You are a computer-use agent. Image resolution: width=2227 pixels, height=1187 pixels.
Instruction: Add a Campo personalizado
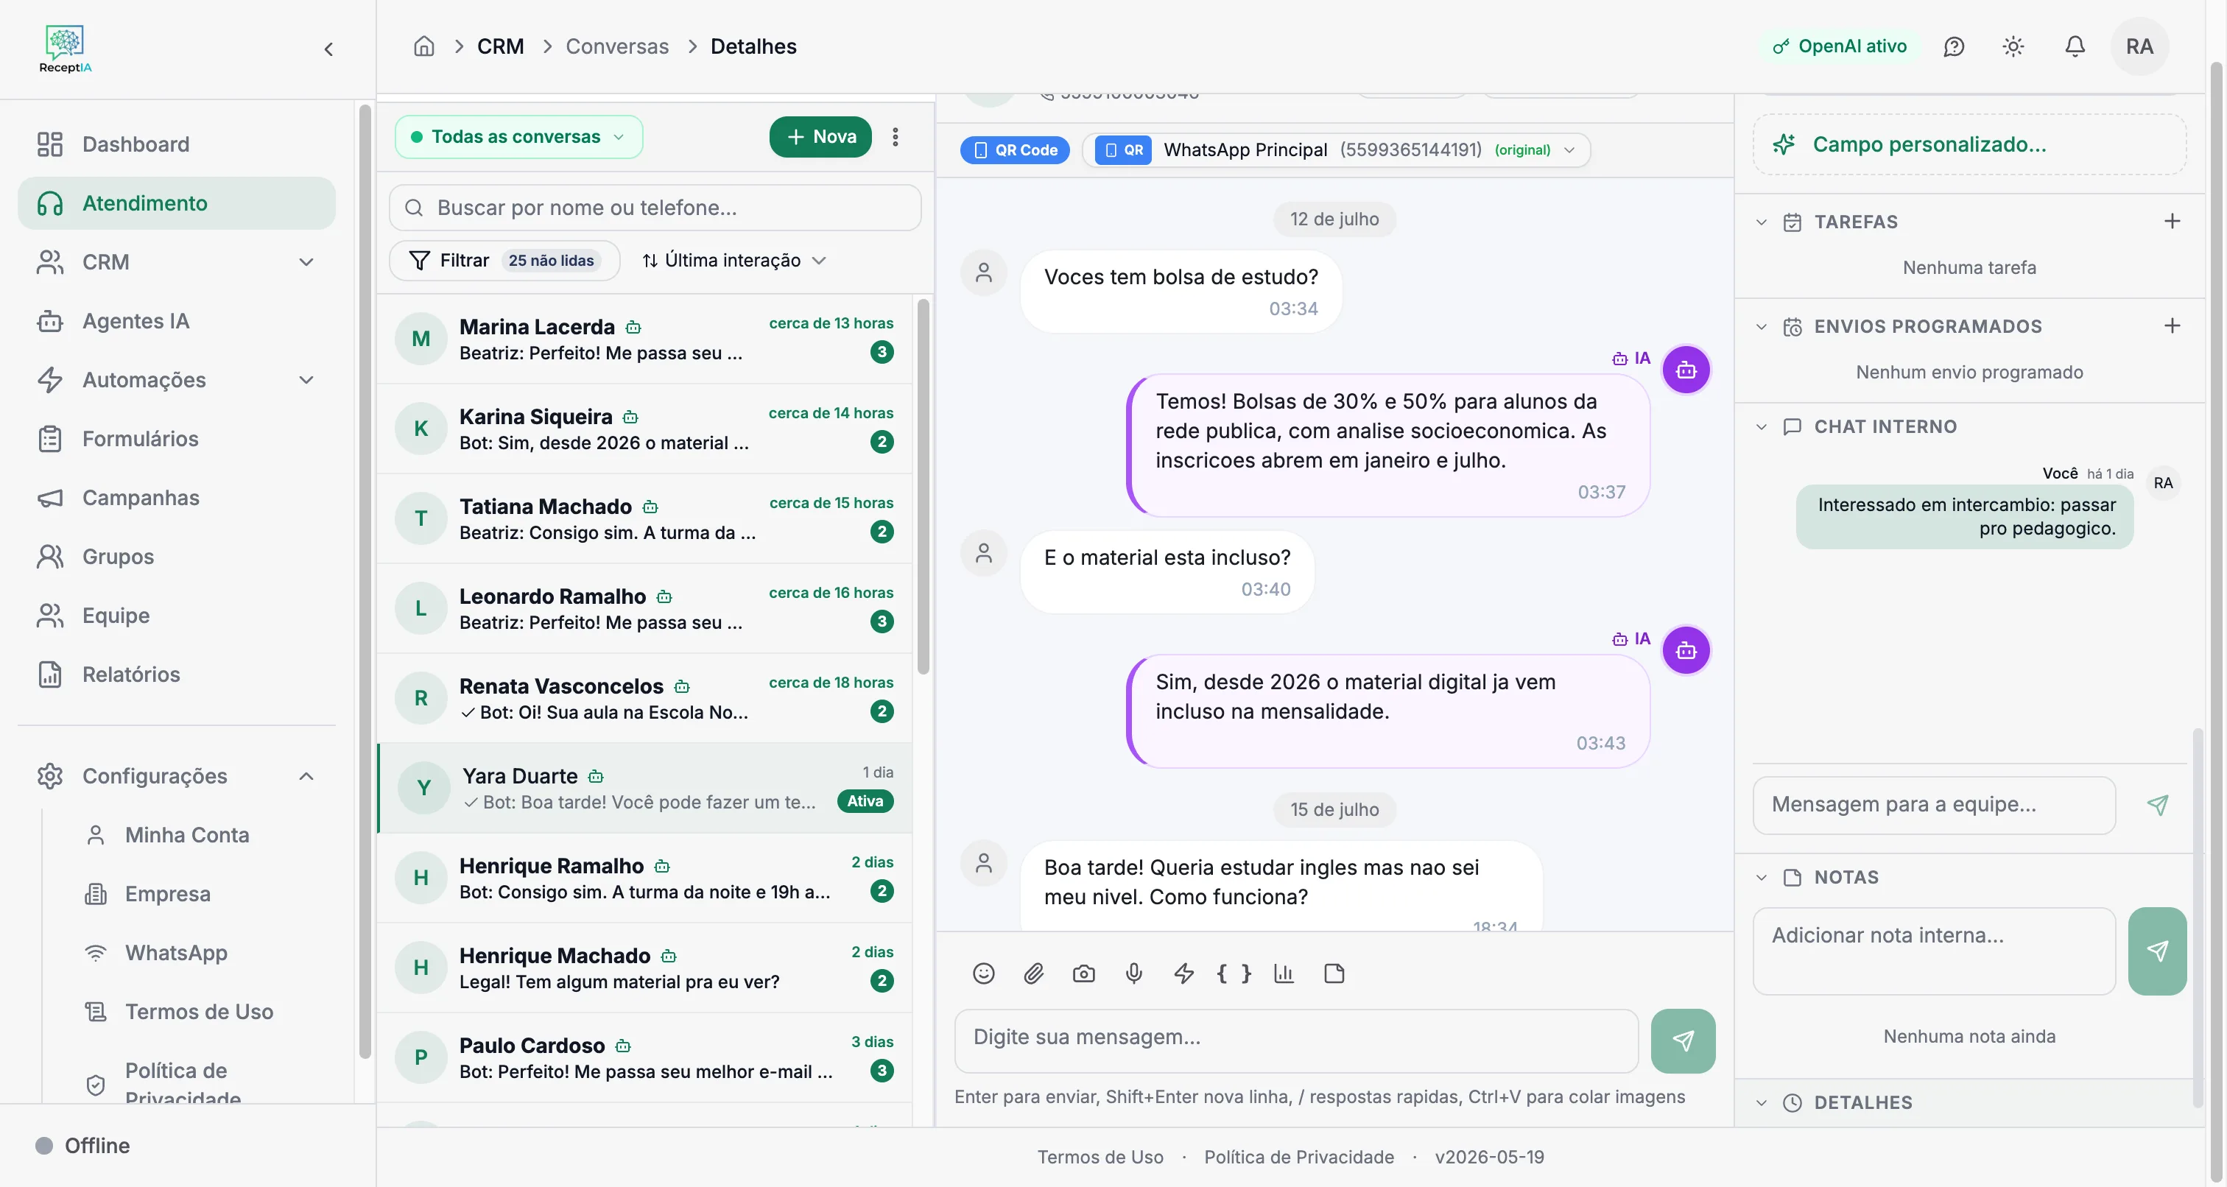pyautogui.click(x=1969, y=144)
